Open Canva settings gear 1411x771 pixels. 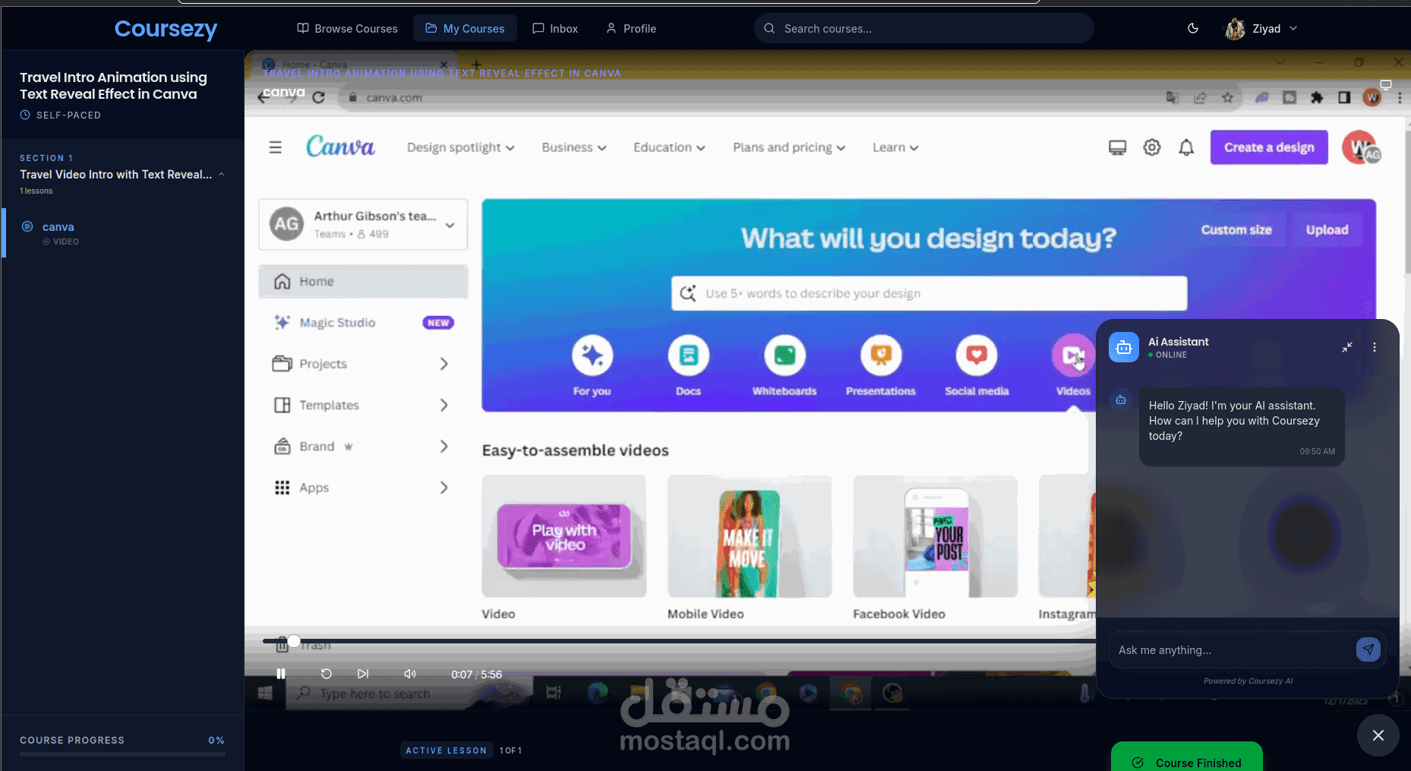pos(1152,147)
